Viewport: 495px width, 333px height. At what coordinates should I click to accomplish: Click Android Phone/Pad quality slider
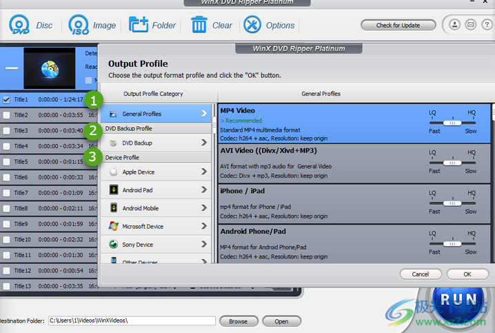tap(452, 243)
